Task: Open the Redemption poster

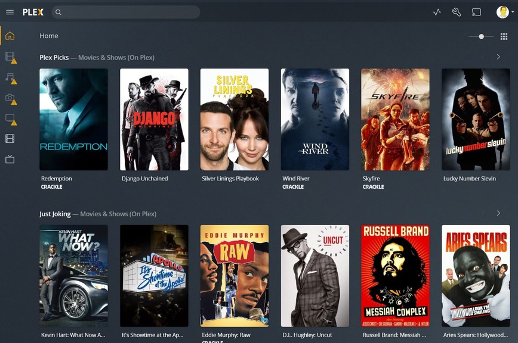Action: pyautogui.click(x=73, y=119)
